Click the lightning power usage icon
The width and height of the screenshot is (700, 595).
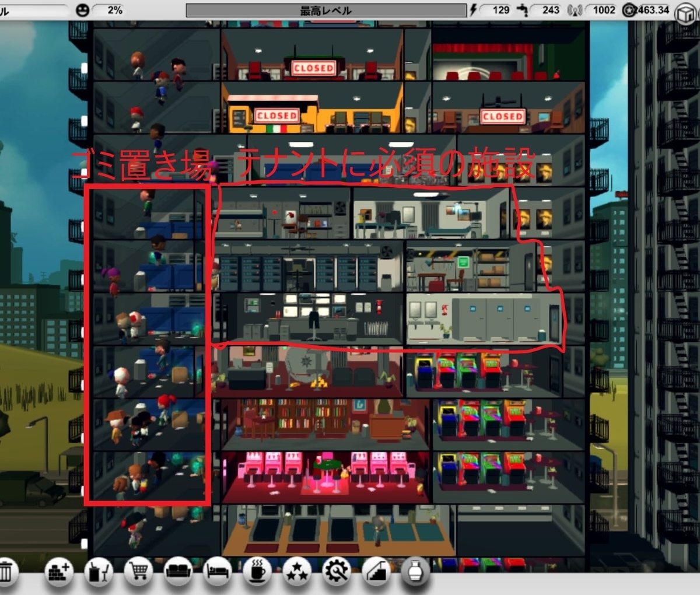click(x=474, y=10)
